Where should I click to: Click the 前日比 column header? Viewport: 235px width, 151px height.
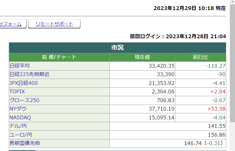click(200, 57)
